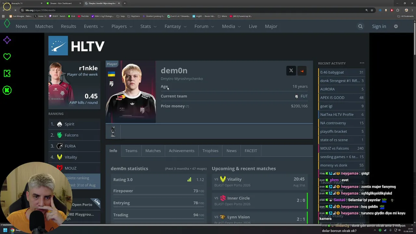Click the green circled K overlay icon

[x=7, y=90]
